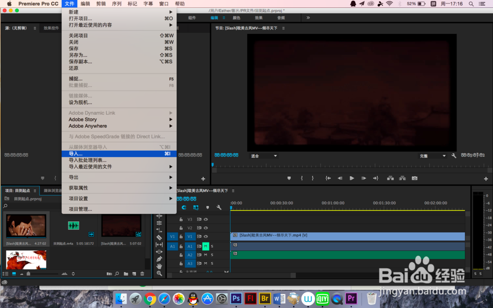Solo track A3
The width and height of the screenshot is (493, 308).
[x=212, y=263]
